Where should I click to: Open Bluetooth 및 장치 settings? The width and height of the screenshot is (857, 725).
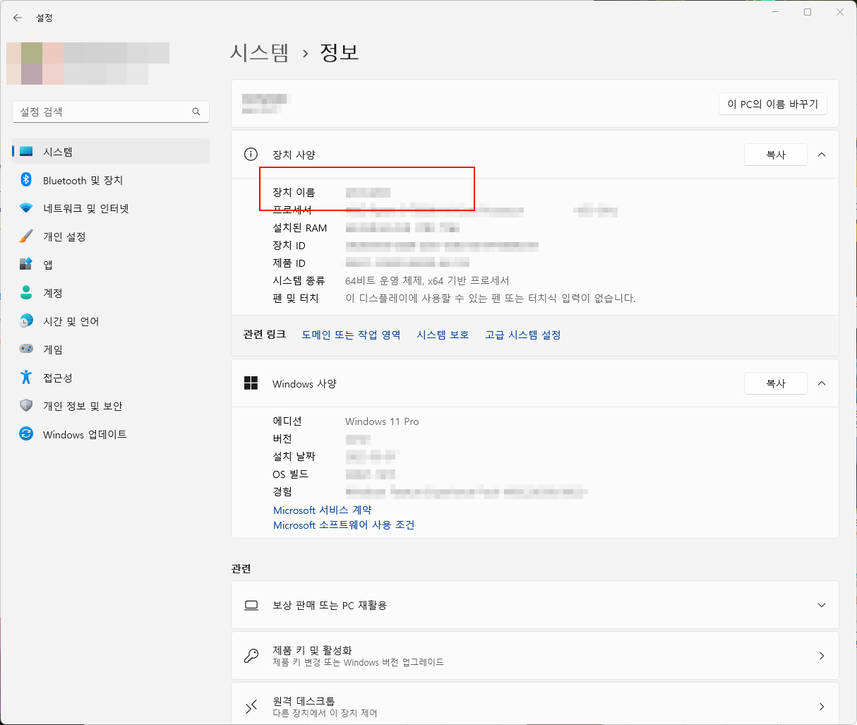point(111,180)
